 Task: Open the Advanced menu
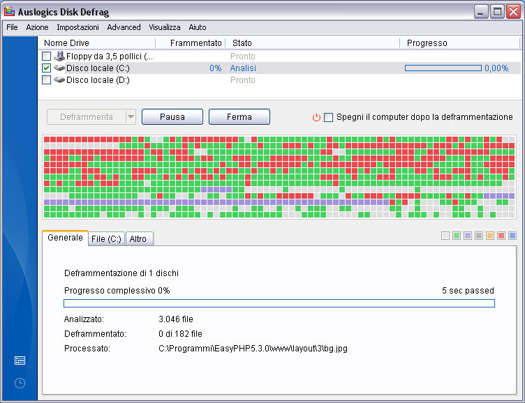point(124,27)
